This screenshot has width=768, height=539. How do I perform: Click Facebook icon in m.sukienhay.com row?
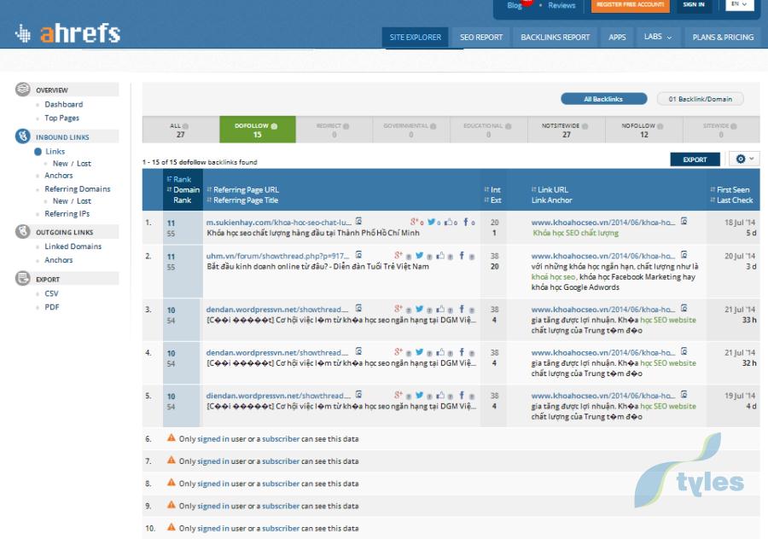(x=466, y=222)
